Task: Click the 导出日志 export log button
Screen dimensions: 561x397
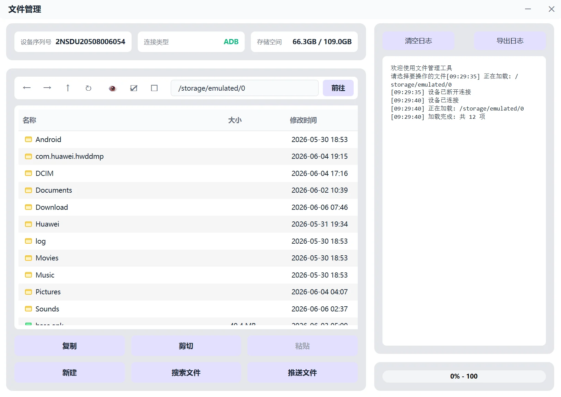Action: [x=510, y=41]
